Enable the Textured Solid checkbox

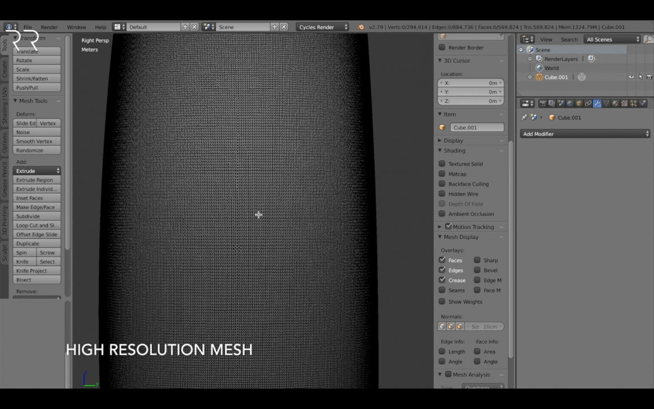point(442,163)
